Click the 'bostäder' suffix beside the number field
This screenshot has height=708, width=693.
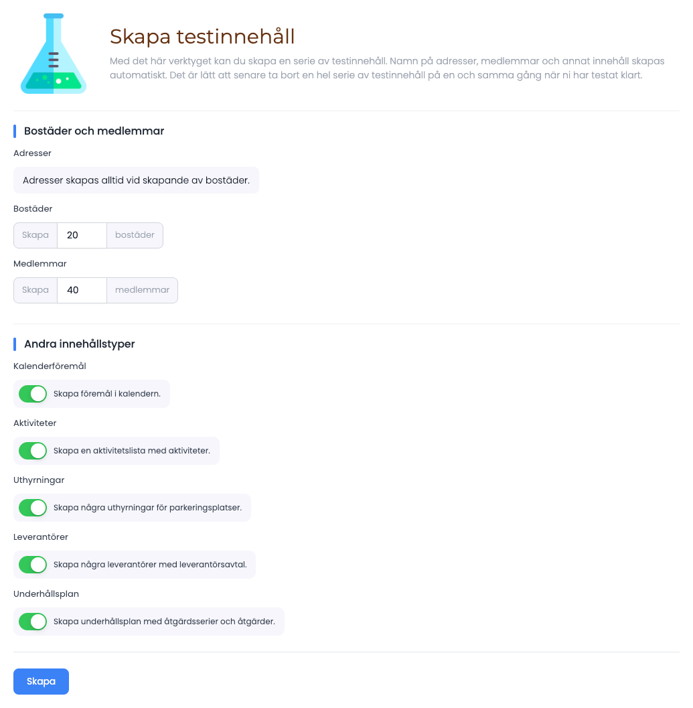pyautogui.click(x=135, y=235)
